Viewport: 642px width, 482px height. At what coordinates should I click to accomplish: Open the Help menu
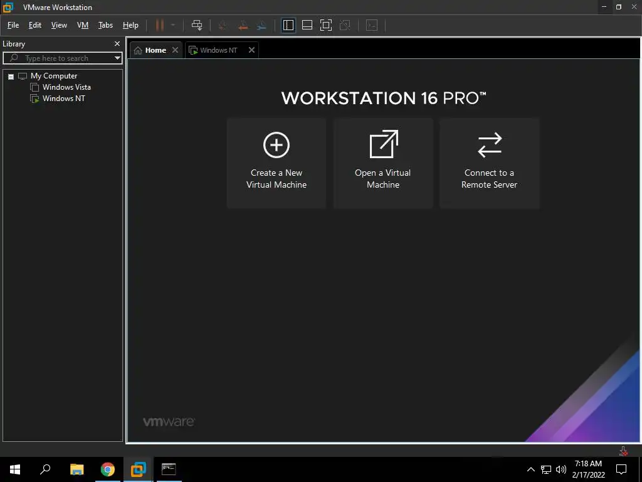pyautogui.click(x=130, y=25)
